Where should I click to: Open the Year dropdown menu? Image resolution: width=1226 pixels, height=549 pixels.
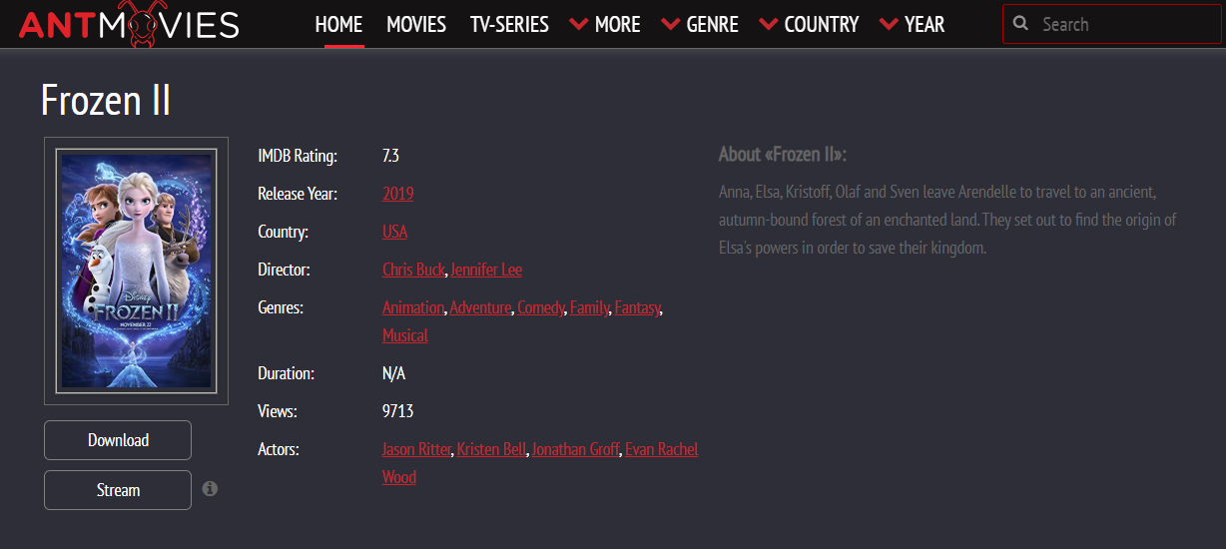[912, 25]
